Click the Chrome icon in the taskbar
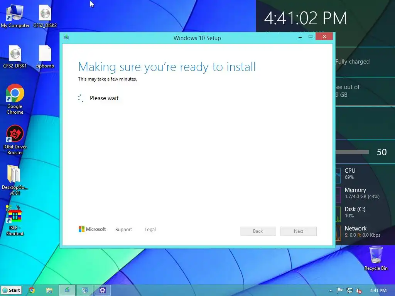395x296 pixels. (x=32, y=290)
